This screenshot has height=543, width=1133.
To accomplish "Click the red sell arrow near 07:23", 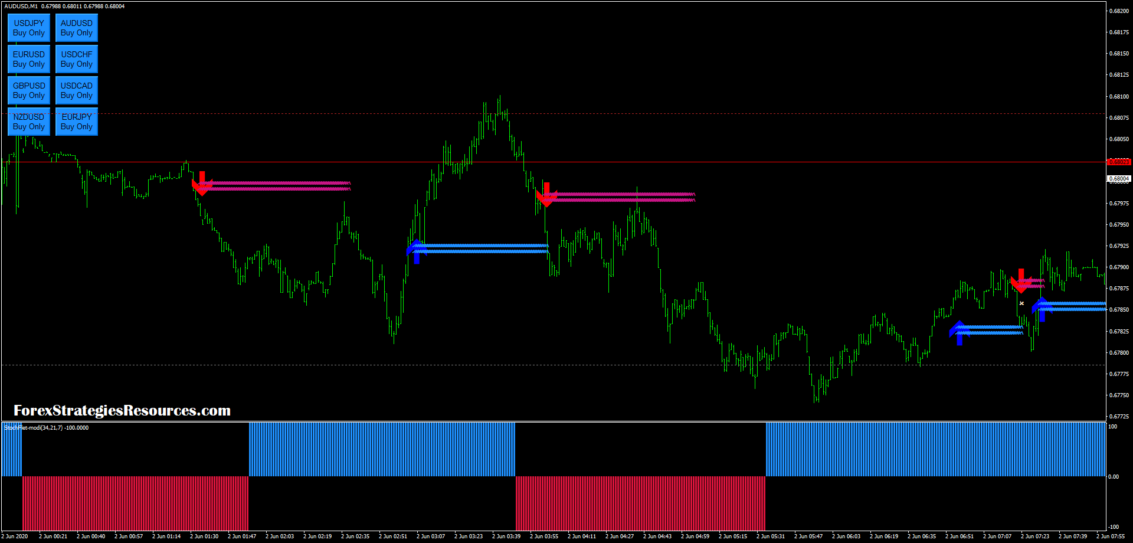I will pos(1022,280).
